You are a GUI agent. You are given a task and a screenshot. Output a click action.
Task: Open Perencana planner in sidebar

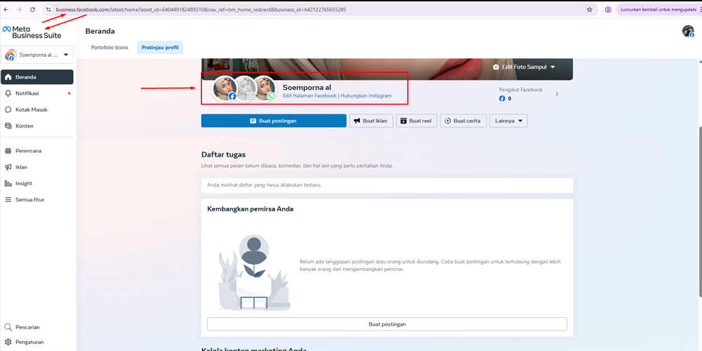[x=28, y=150]
